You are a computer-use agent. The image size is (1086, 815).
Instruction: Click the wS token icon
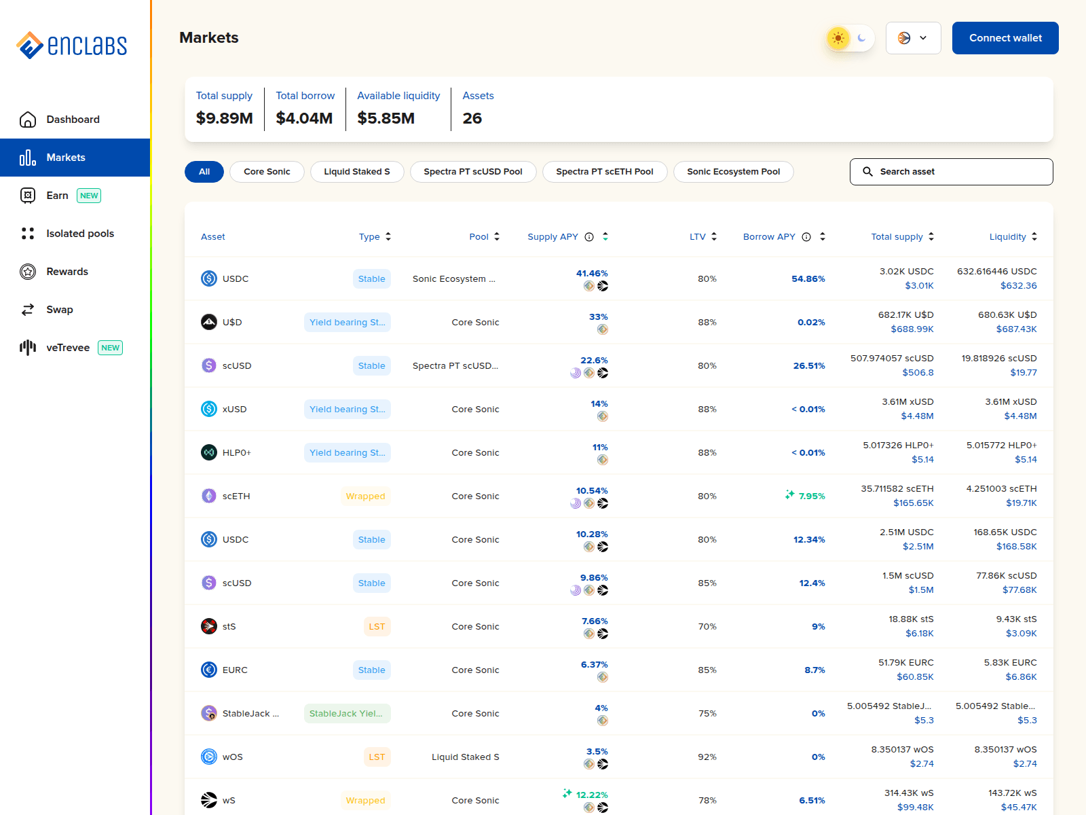pos(209,800)
